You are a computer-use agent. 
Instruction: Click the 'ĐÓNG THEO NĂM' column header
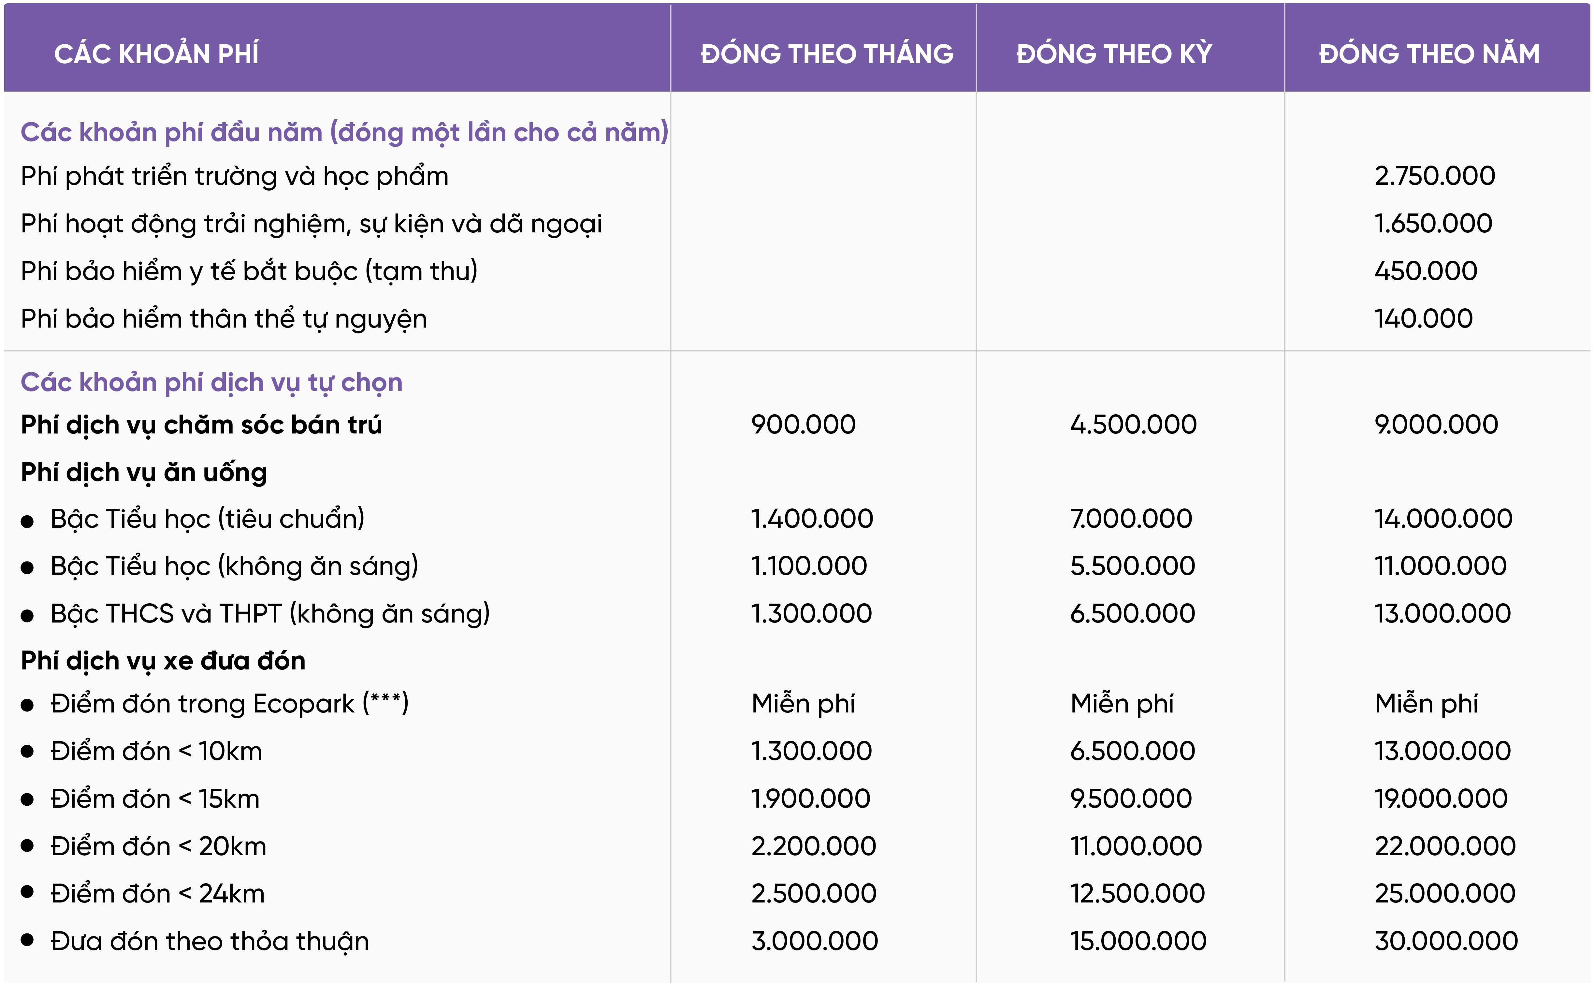point(1429,54)
